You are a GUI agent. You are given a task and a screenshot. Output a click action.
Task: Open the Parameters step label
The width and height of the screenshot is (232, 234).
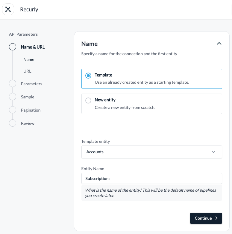(x=31, y=84)
